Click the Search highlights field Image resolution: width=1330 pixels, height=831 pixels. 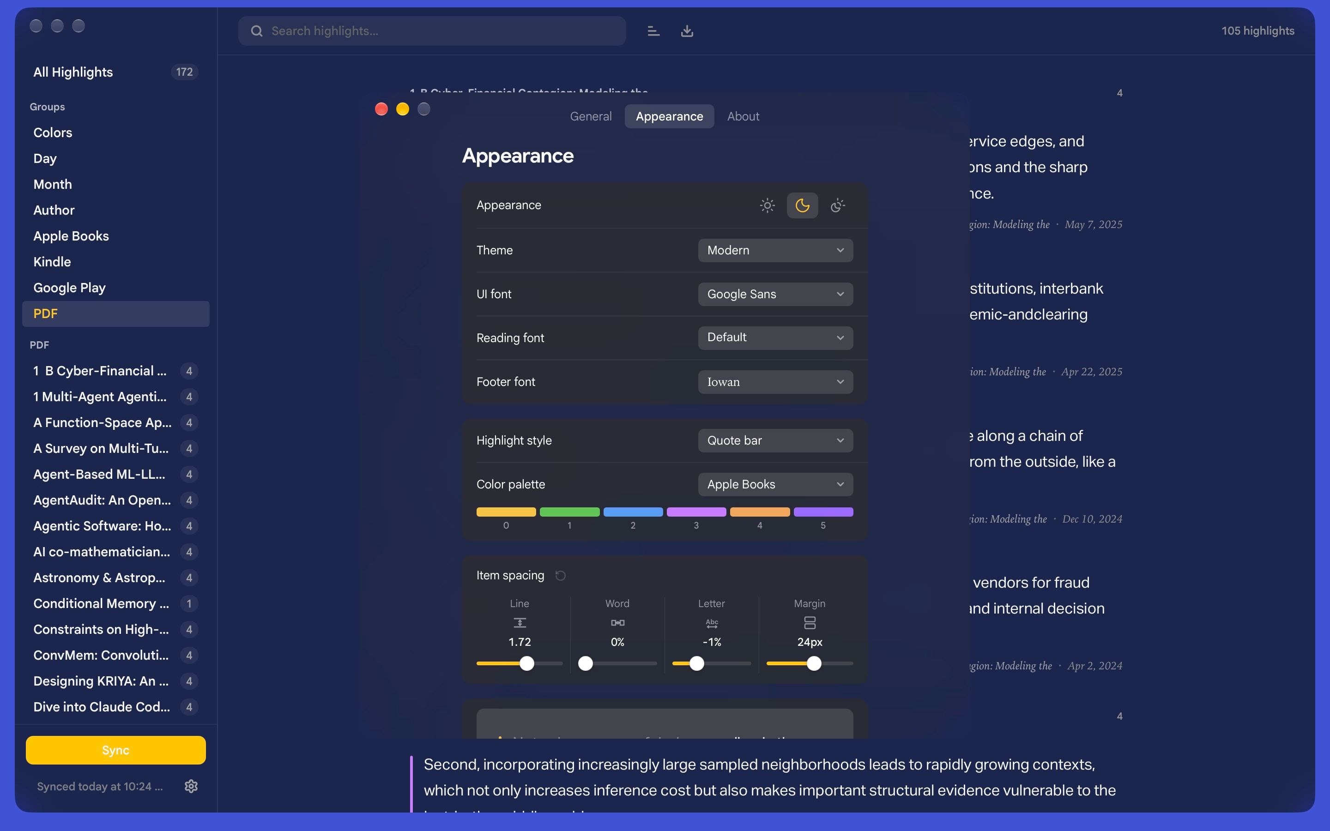432,31
